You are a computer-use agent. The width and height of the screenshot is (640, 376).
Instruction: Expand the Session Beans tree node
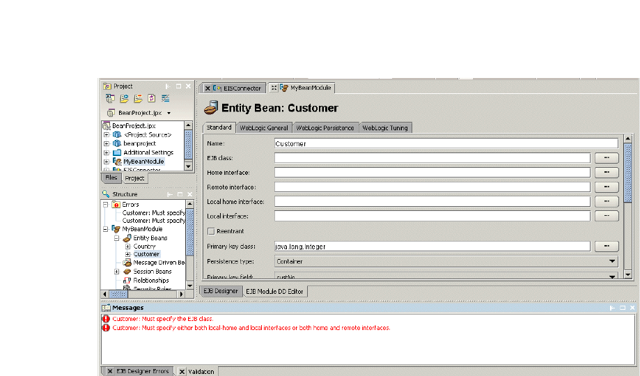117,272
